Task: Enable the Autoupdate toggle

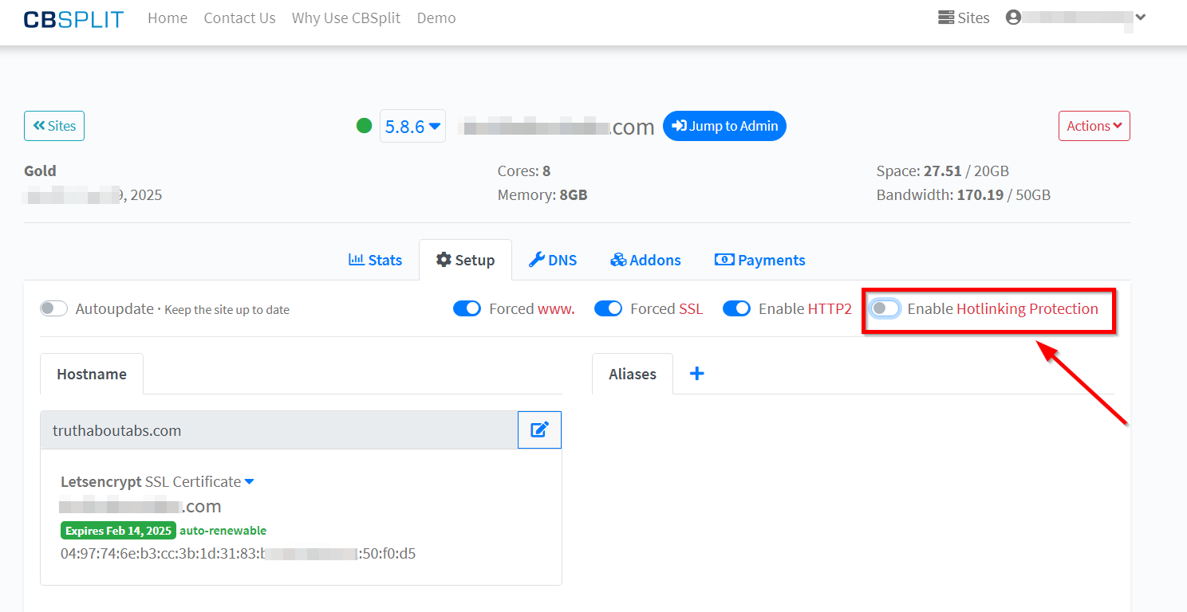Action: click(54, 308)
